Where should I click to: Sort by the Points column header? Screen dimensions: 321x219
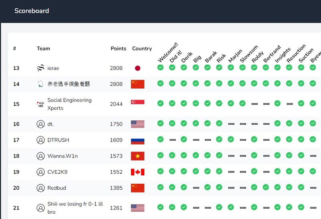pos(118,49)
